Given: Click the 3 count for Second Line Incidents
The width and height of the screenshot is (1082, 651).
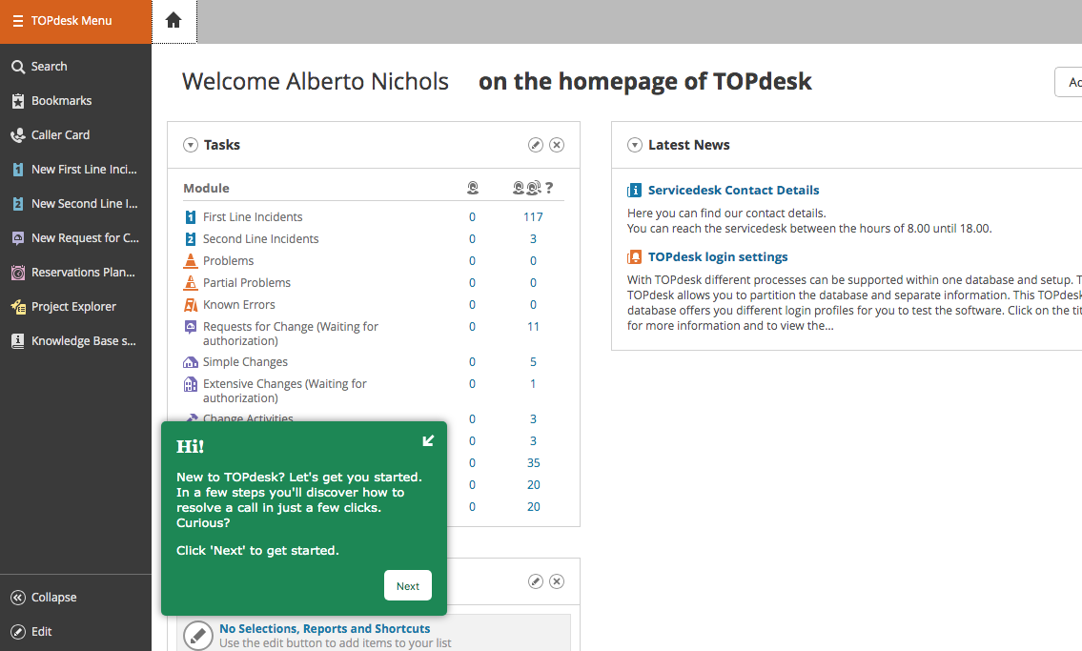Looking at the screenshot, I should 534,239.
